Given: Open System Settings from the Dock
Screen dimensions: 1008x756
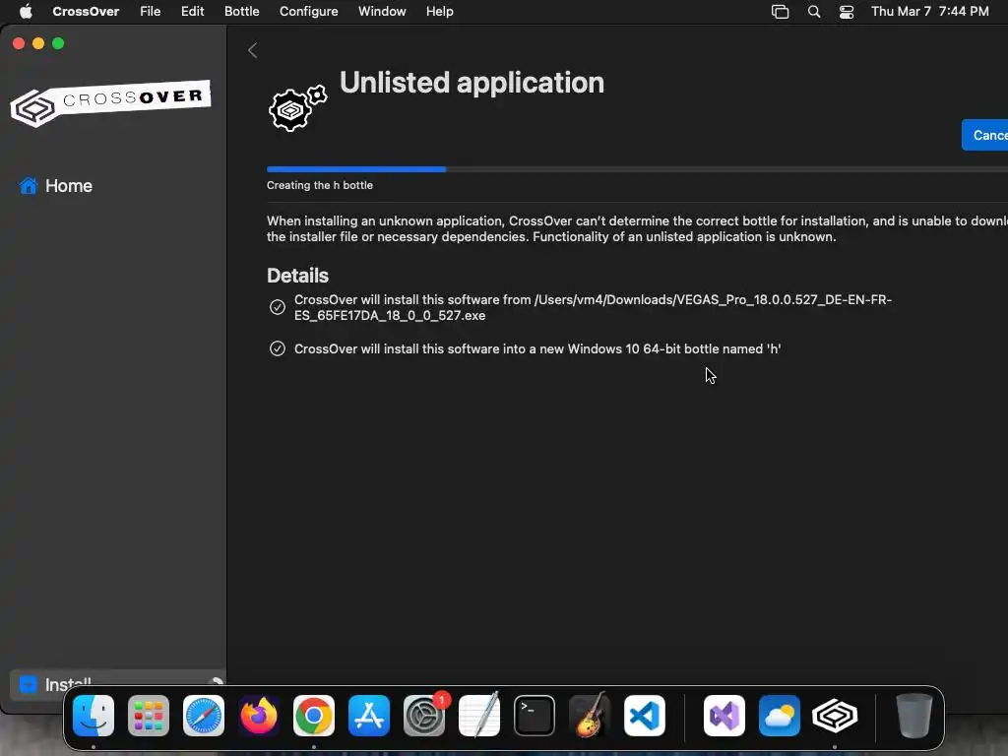Looking at the screenshot, I should pos(424,715).
